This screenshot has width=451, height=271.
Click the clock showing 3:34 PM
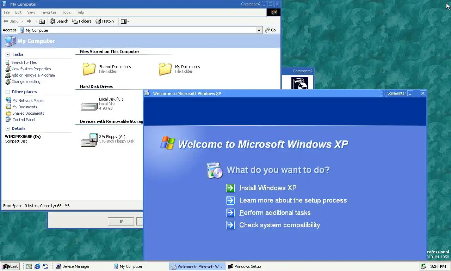click(x=438, y=266)
